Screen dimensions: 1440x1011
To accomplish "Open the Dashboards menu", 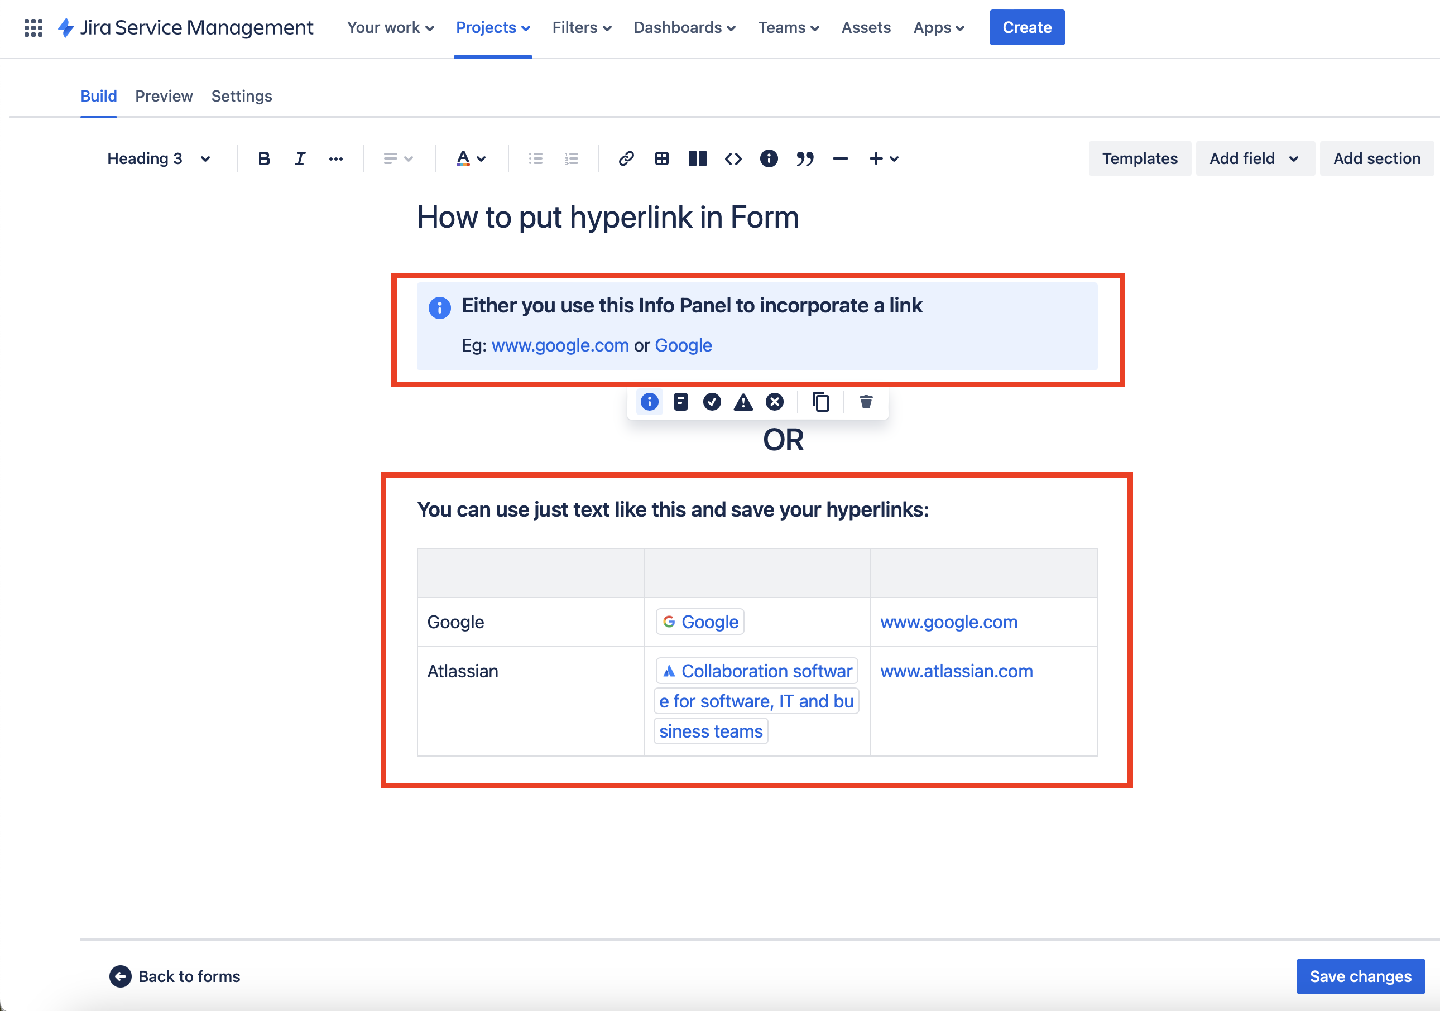I will point(684,27).
